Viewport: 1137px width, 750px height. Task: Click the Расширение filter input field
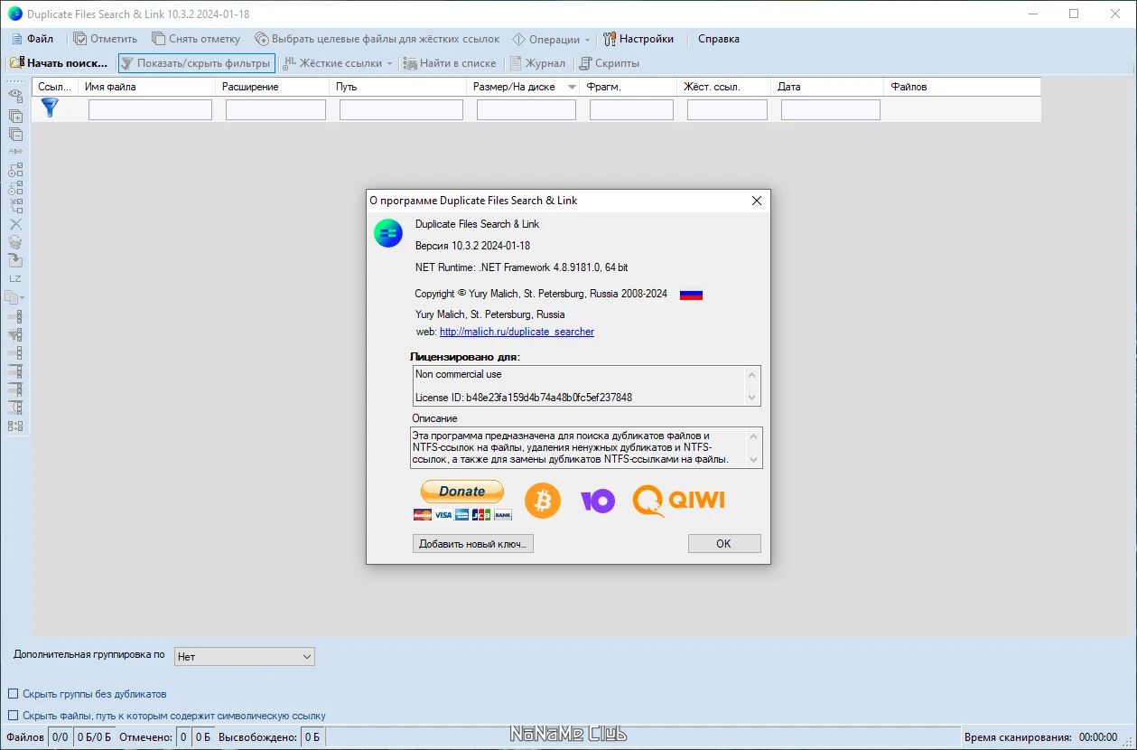pos(275,109)
